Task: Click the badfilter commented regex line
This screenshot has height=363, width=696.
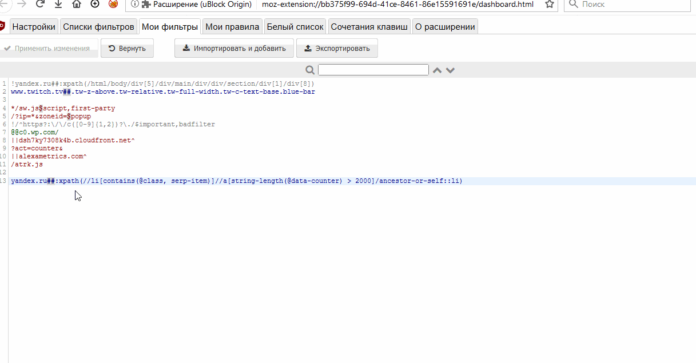Action: tap(113, 124)
